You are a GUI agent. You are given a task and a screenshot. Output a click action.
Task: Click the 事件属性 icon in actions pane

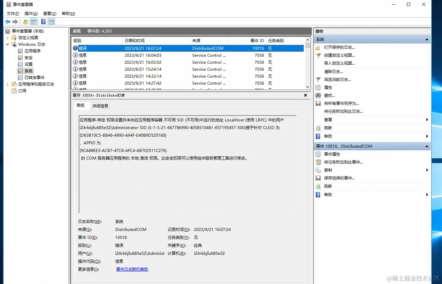click(318, 154)
